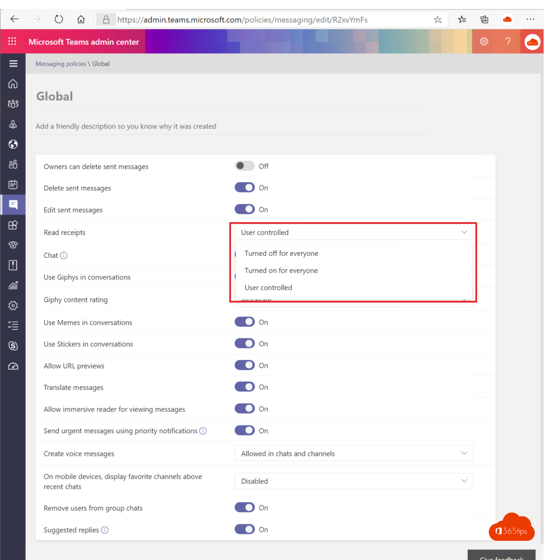Open the help question mark
The height and width of the screenshot is (560, 545).
pos(508,42)
